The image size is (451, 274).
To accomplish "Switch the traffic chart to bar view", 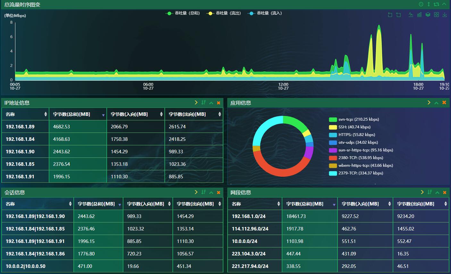I will [419, 15].
